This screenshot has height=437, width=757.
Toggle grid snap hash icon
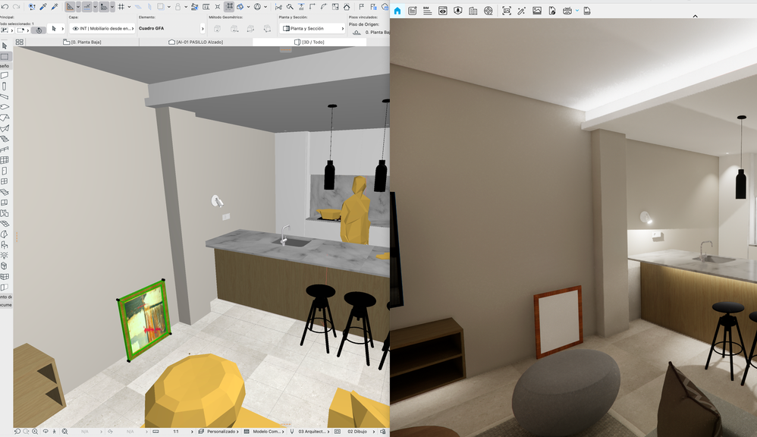pos(121,7)
